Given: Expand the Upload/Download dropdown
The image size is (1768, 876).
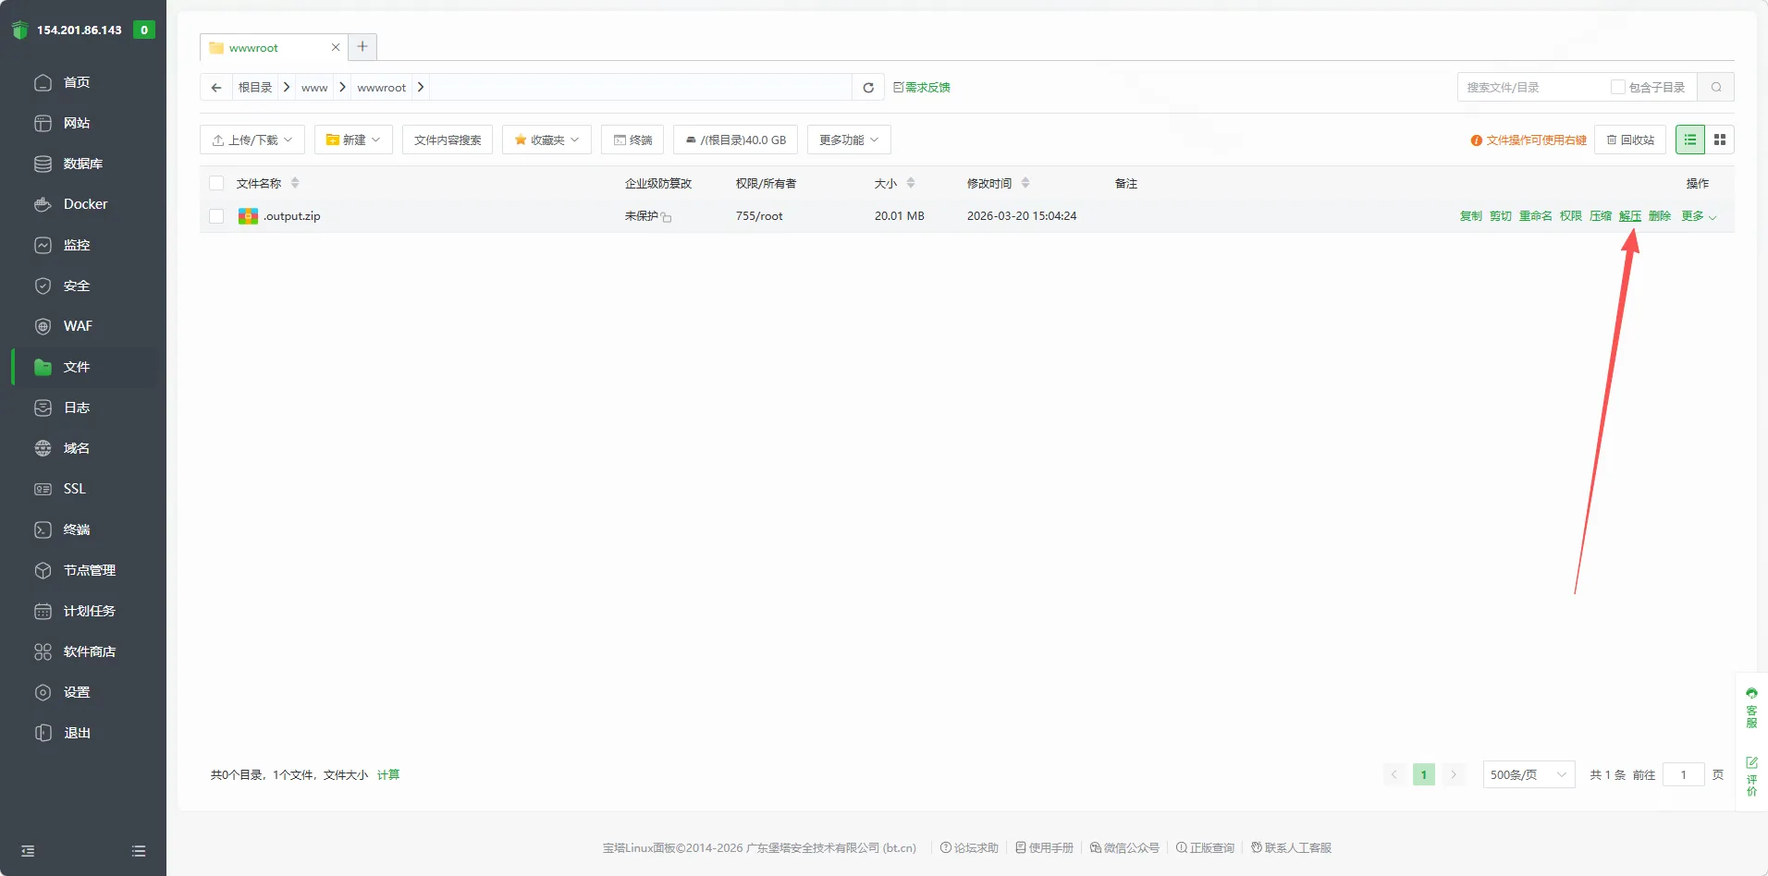Looking at the screenshot, I should [x=252, y=140].
